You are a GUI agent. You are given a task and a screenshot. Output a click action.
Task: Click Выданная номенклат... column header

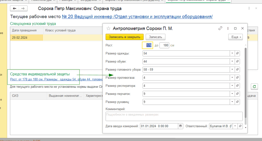click(65, 96)
